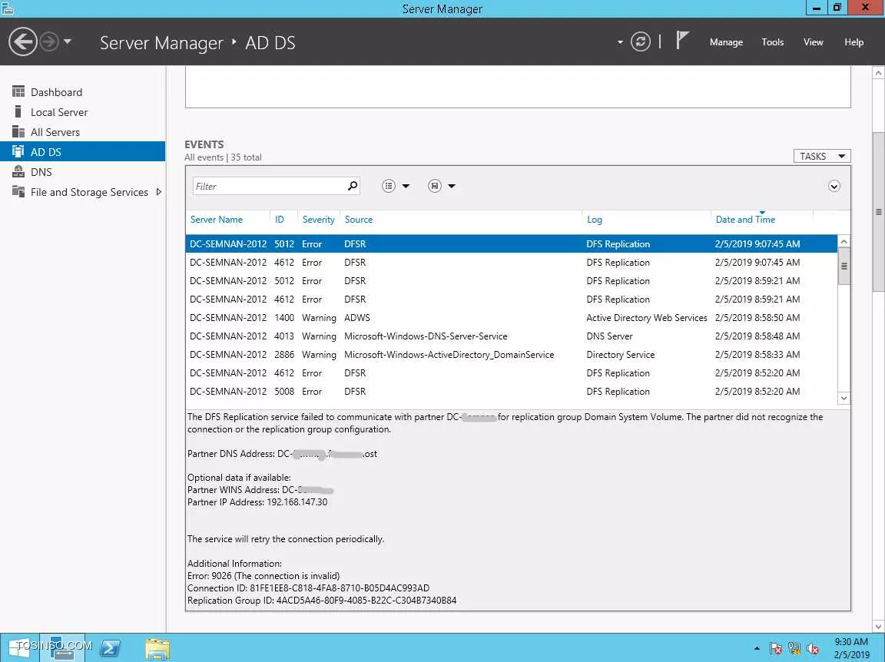Image resolution: width=885 pixels, height=662 pixels.
Task: Click the All Servers icon
Action: 18,131
